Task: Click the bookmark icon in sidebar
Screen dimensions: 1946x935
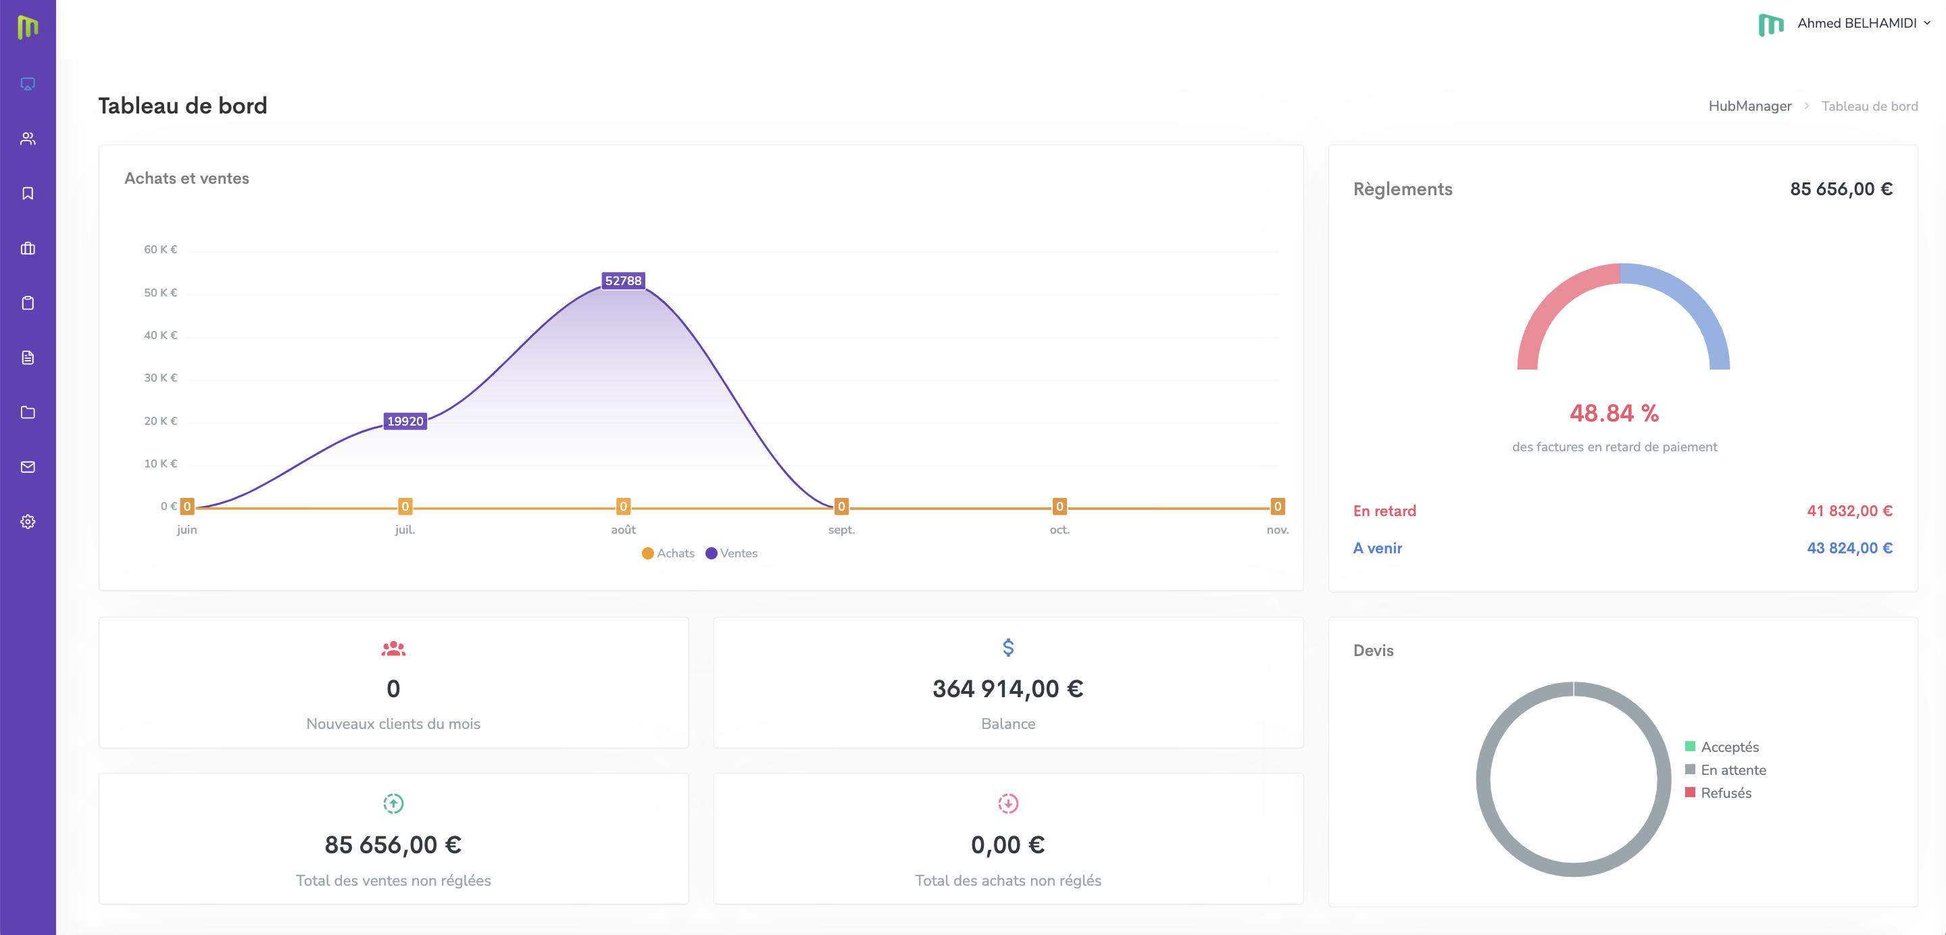Action: point(28,193)
